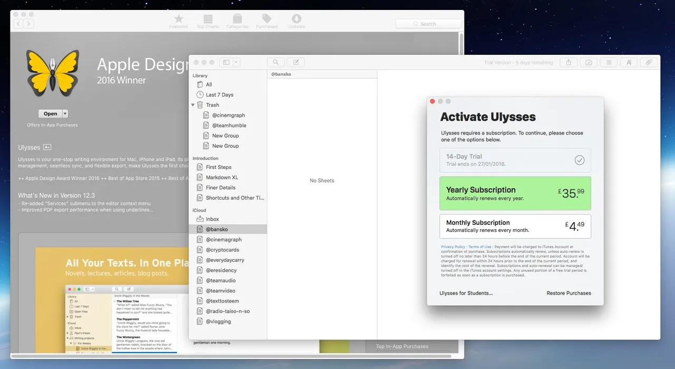The image size is (675, 369).
Task: Switch to the Updates tab in App Store
Action: point(296,21)
